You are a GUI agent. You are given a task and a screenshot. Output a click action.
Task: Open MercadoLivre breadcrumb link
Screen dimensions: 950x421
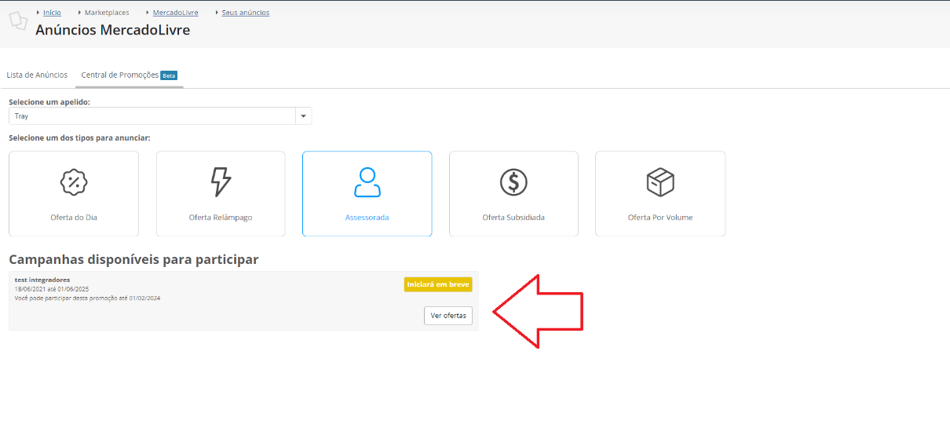click(x=176, y=13)
